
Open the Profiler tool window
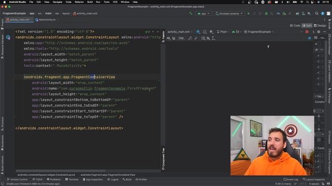[141, 179]
